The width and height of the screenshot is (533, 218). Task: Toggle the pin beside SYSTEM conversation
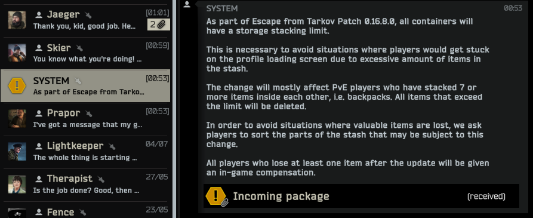(x=78, y=81)
